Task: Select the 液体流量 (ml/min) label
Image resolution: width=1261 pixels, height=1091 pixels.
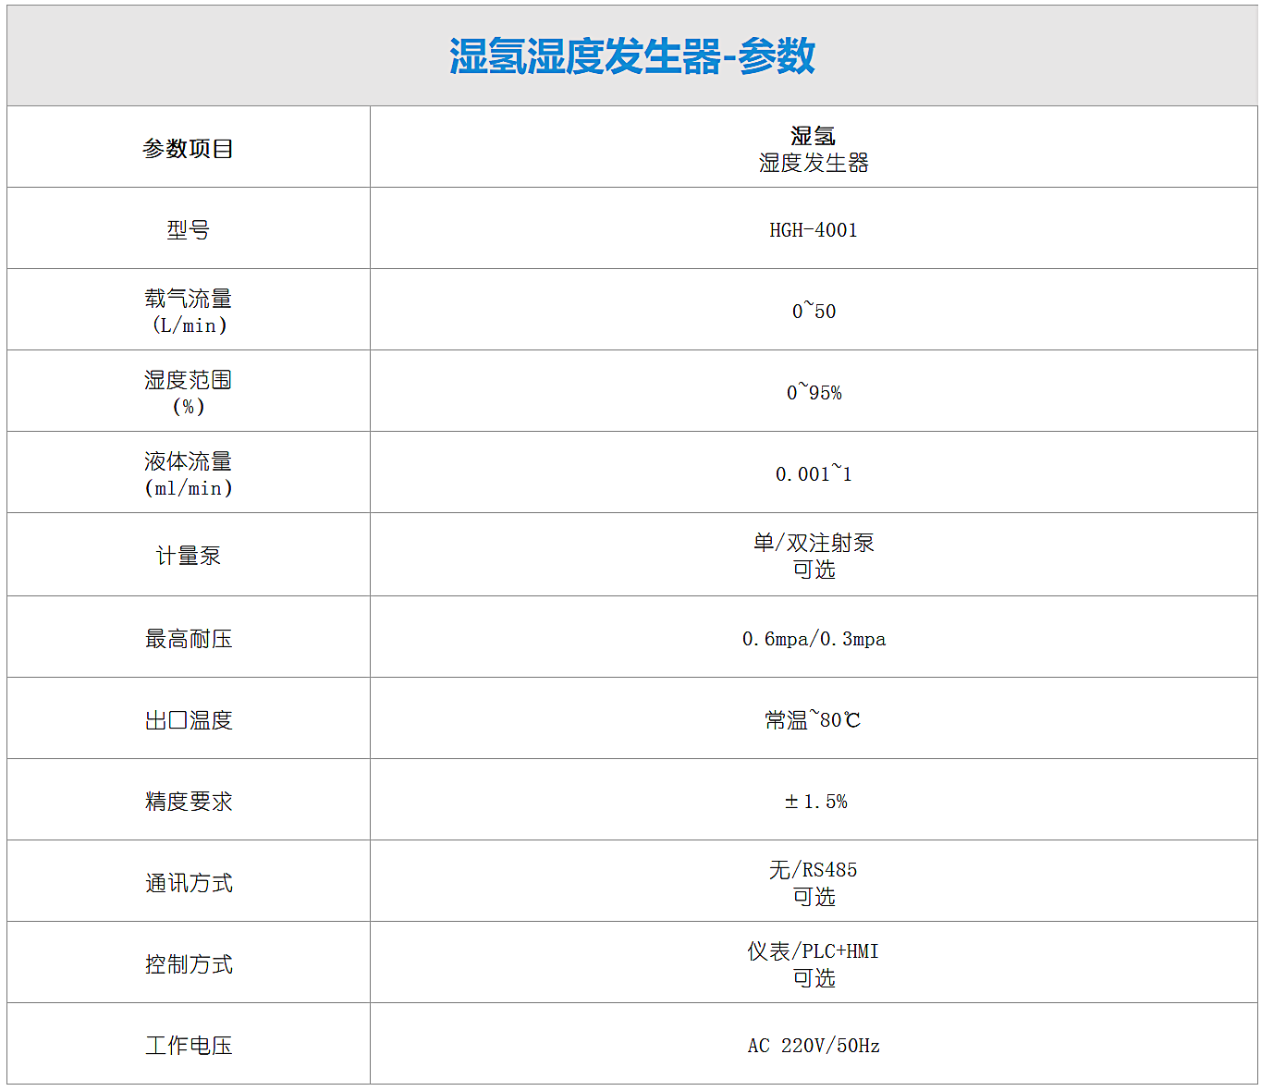Action: pyautogui.click(x=188, y=474)
